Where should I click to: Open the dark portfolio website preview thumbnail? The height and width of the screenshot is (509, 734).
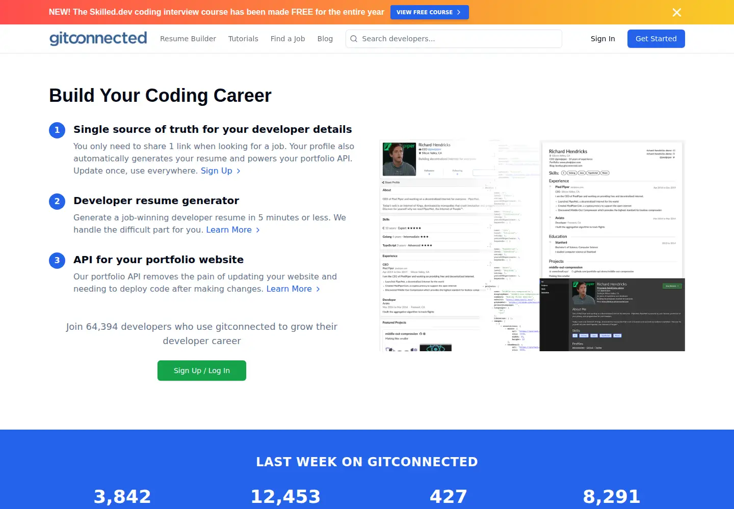point(612,315)
